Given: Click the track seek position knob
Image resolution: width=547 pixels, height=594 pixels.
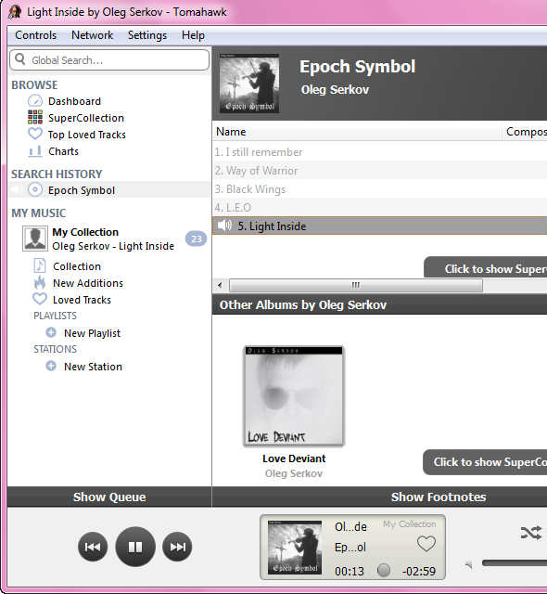Looking at the screenshot, I should 384,570.
